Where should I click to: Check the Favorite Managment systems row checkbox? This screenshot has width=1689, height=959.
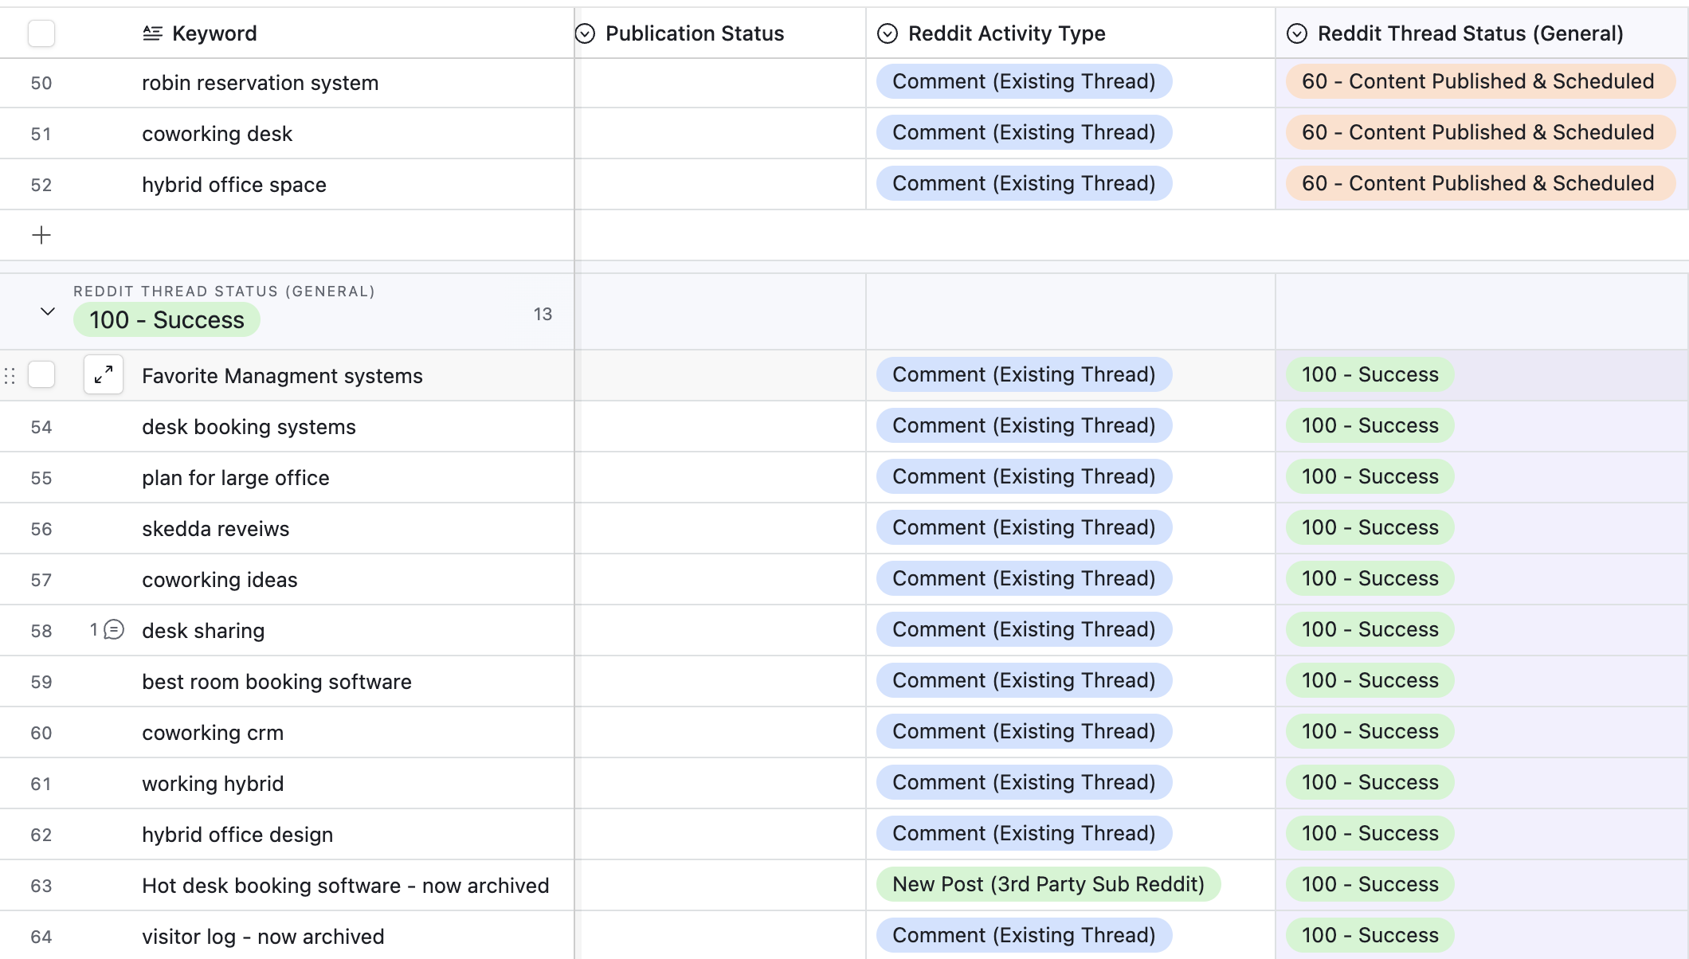[41, 374]
